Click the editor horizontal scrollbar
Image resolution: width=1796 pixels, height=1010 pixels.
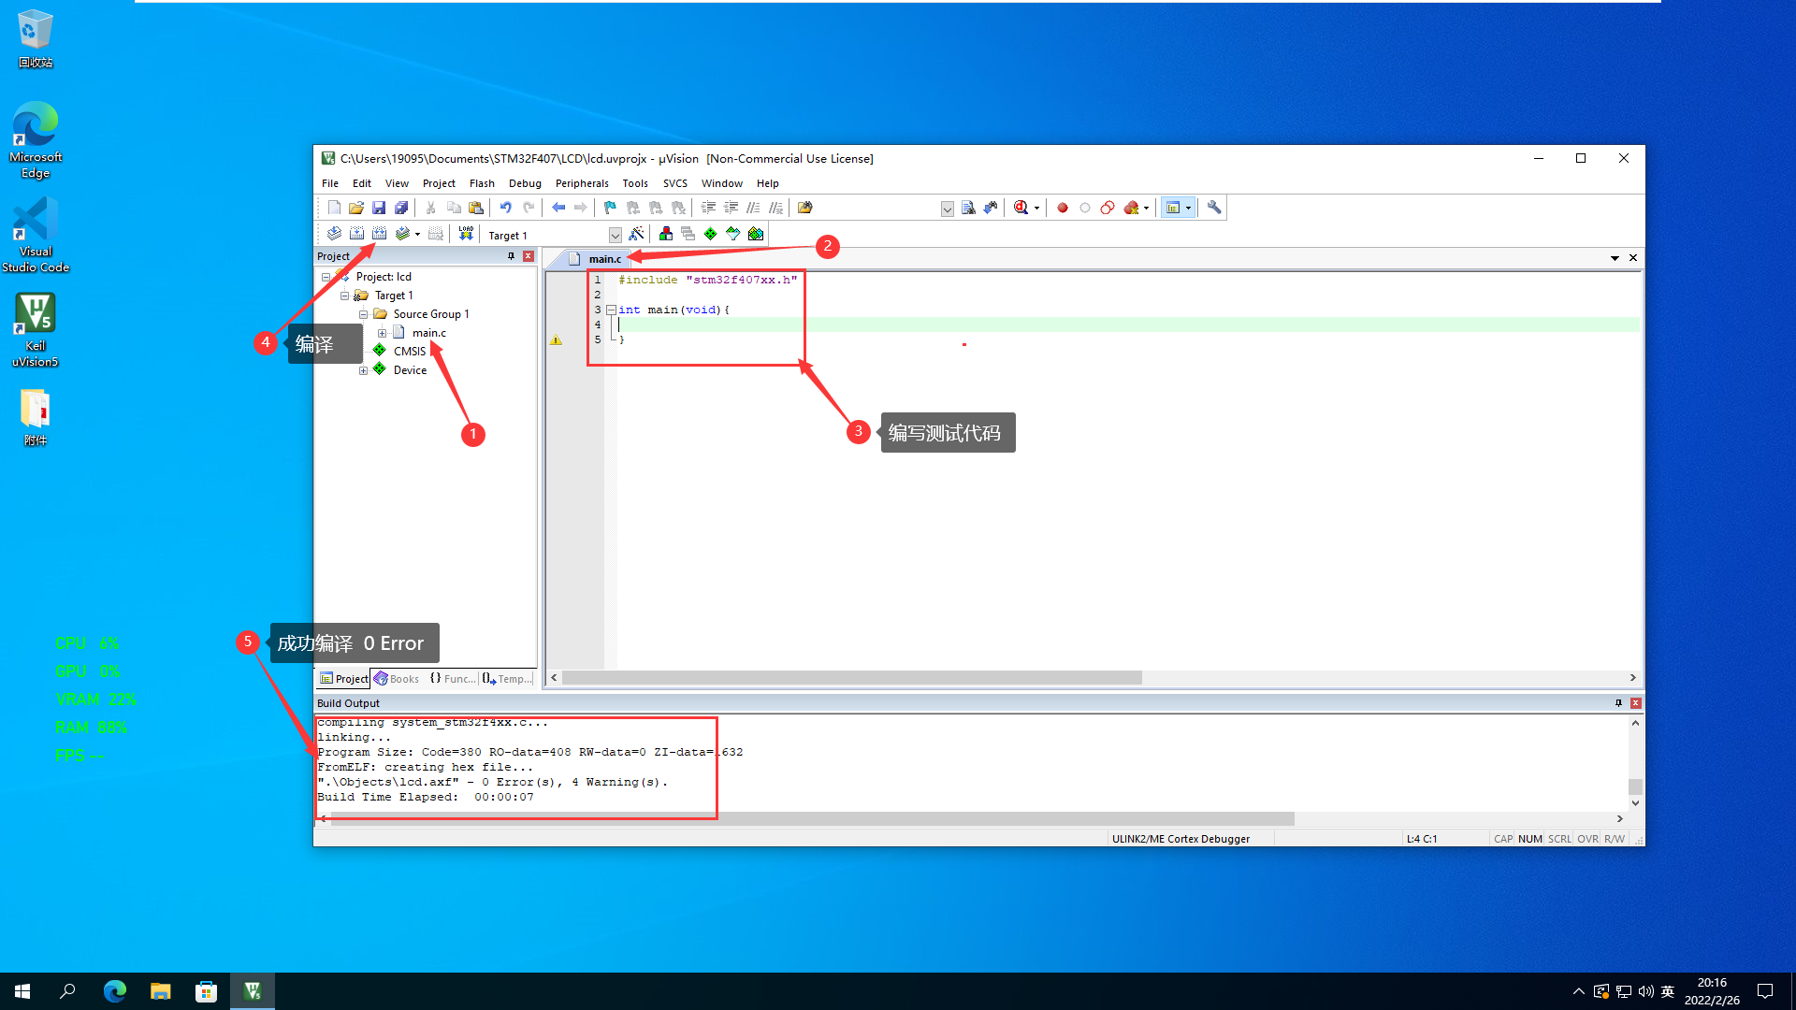pos(851,678)
